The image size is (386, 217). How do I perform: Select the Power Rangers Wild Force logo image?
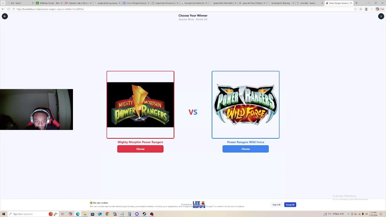(245, 105)
